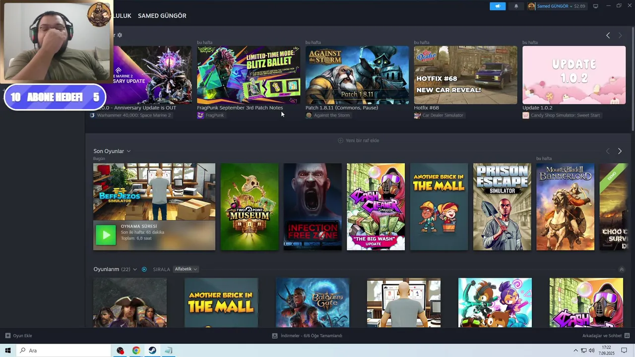Click the network icon in the system tray
The width and height of the screenshot is (635, 357).
pos(584,351)
